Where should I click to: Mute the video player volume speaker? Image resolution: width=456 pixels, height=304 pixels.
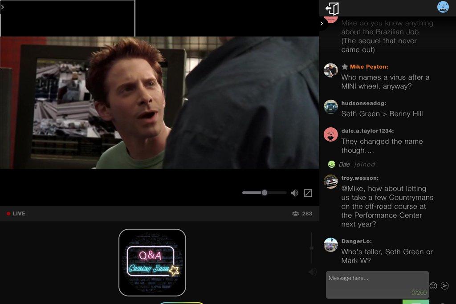point(294,193)
